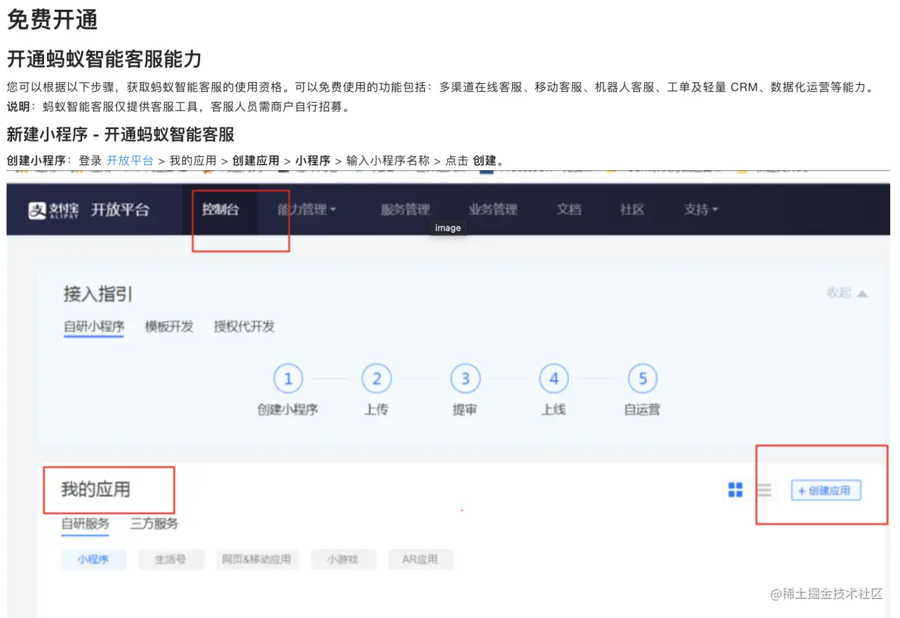Filter by 网页&移动应用 app type
The height and width of the screenshot is (618, 900).
(257, 559)
